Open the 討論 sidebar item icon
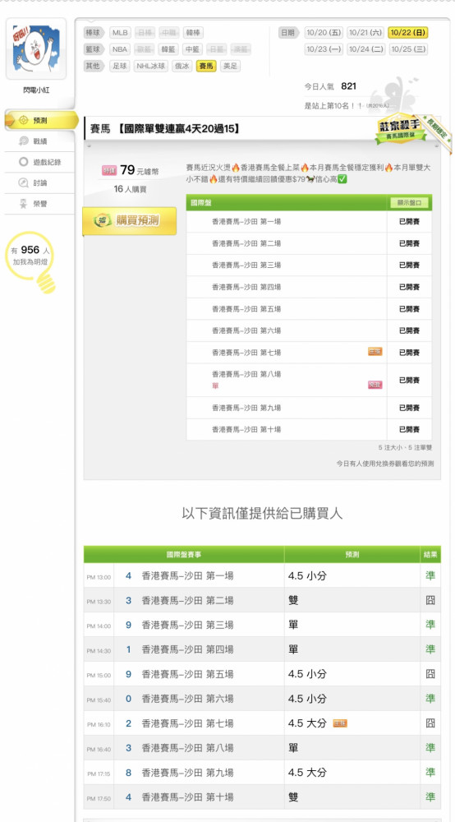This screenshot has height=822, width=455. (24, 183)
